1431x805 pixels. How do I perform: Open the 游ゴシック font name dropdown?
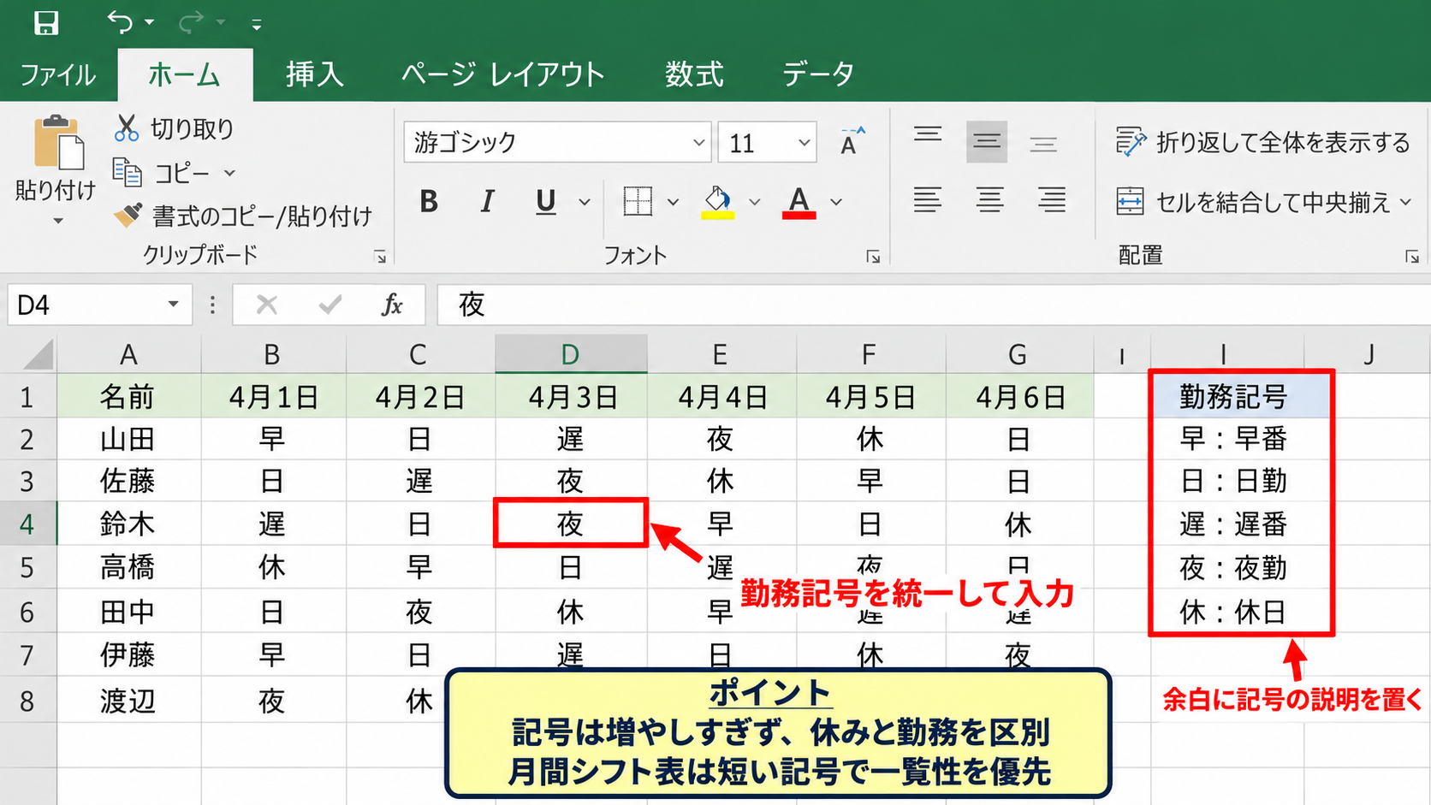699,143
